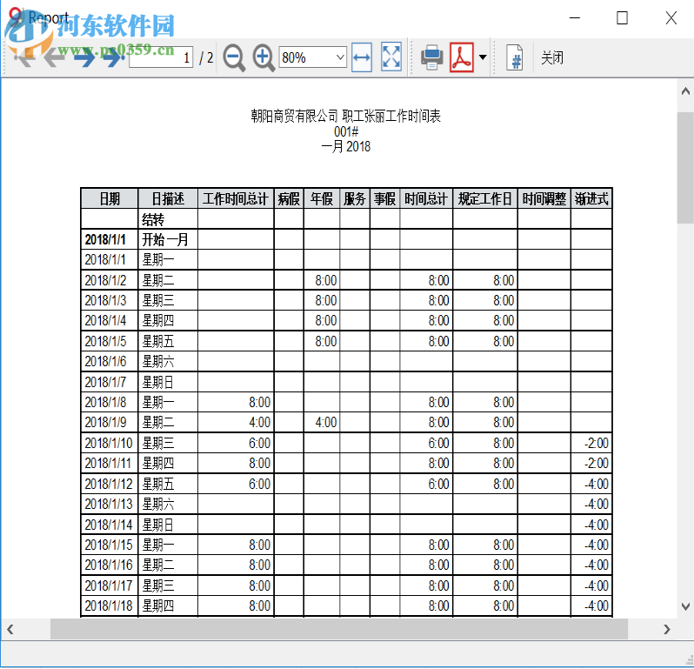Click the vertical scrollbar thumb
Screen dimensions: 694x669
[x=685, y=168]
